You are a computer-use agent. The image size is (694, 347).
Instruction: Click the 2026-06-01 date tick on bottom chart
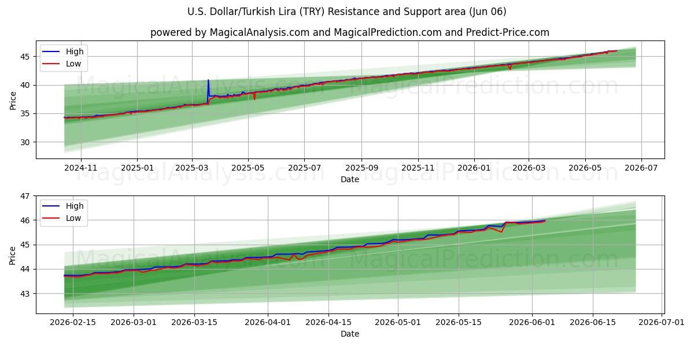point(533,322)
